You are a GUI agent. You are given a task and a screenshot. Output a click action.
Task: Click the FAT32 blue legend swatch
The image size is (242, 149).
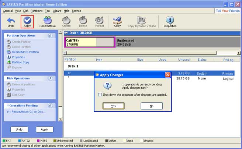pos(20,141)
